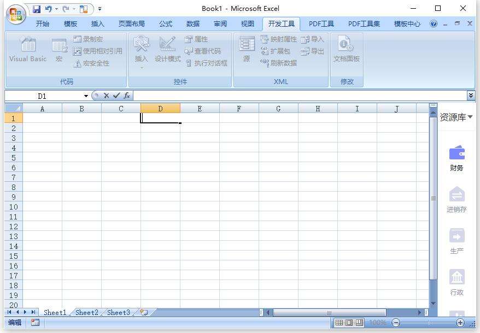
Task: Click the Office button logo
Action: click(16, 14)
